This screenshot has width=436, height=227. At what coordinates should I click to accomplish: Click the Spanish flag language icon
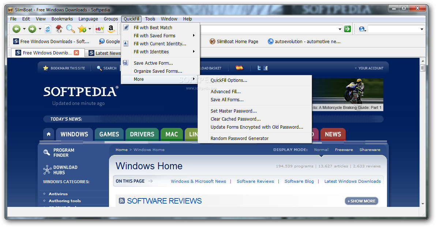coord(239,68)
